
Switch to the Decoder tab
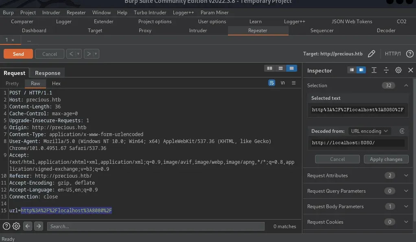pyautogui.click(x=386, y=31)
